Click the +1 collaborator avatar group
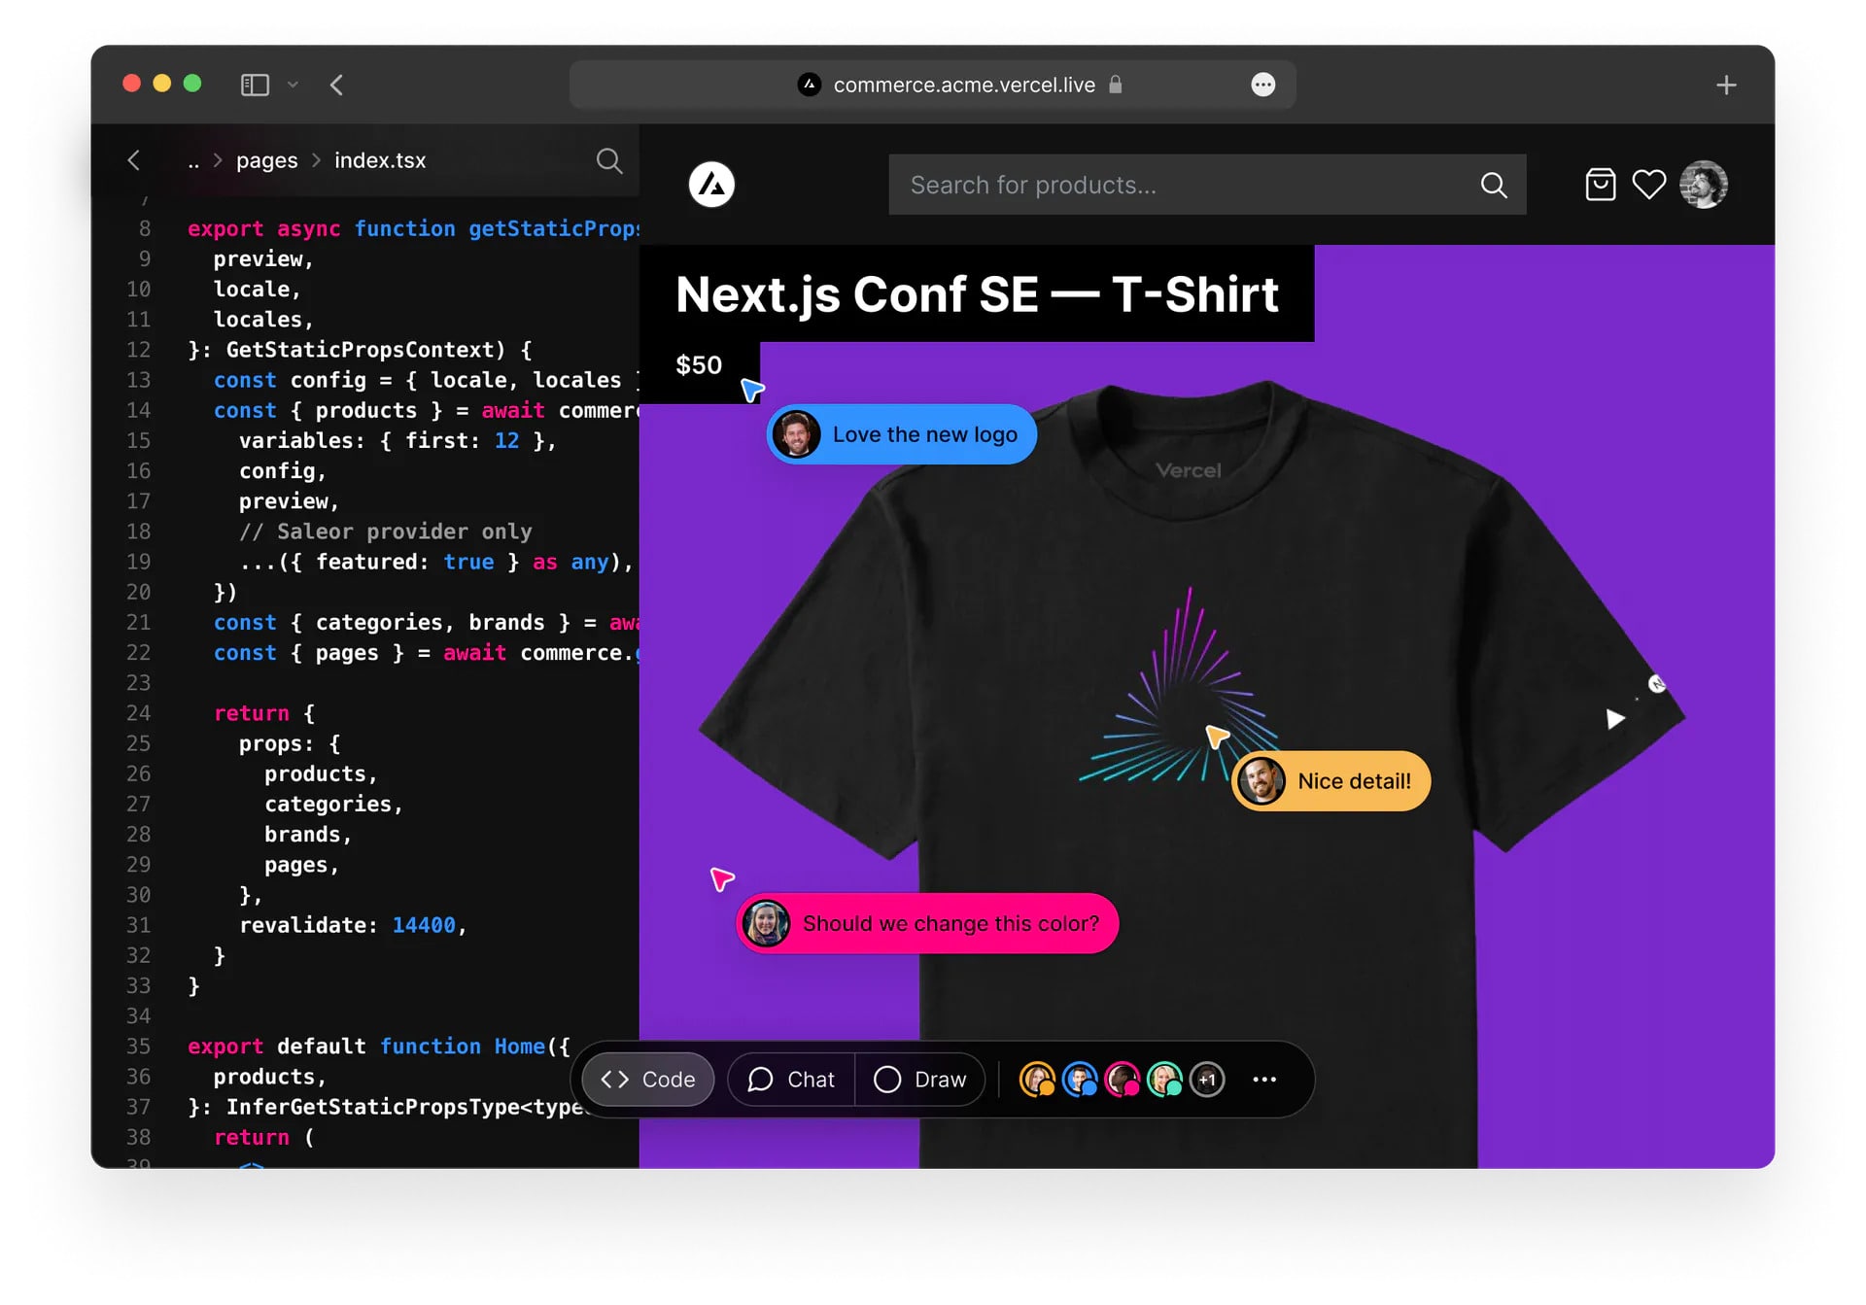This screenshot has height=1305, width=1866. point(1202,1079)
